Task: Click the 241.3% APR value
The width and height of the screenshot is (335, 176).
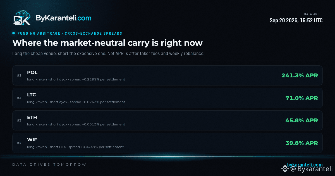Action: 300,75
